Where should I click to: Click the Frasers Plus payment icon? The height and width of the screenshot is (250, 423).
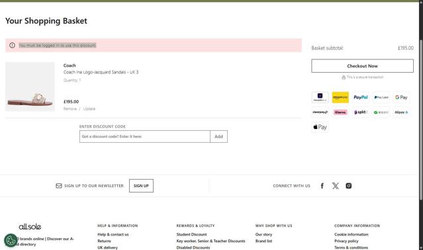tap(320, 97)
